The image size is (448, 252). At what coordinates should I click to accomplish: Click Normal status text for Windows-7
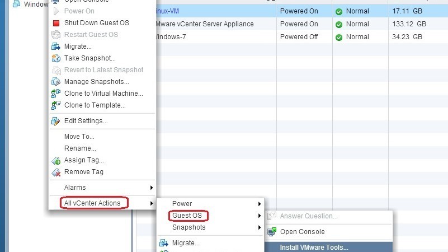357,37
